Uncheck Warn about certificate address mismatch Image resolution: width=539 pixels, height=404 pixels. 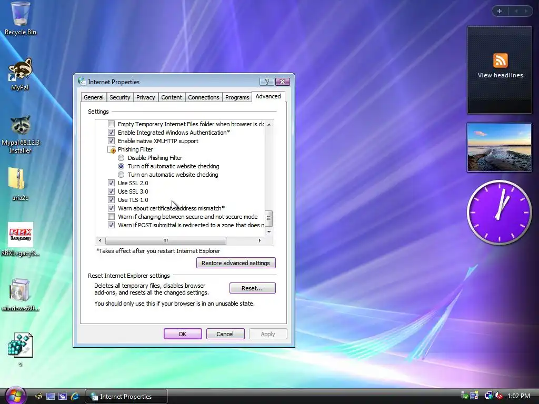[111, 208]
